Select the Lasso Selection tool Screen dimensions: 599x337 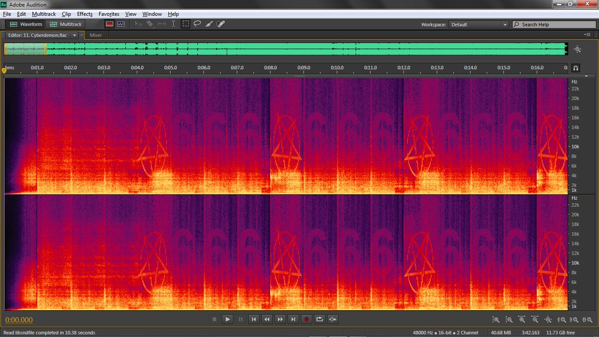click(197, 24)
